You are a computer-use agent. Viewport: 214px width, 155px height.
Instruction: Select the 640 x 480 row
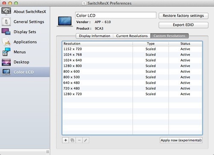pyautogui.click(x=132, y=83)
